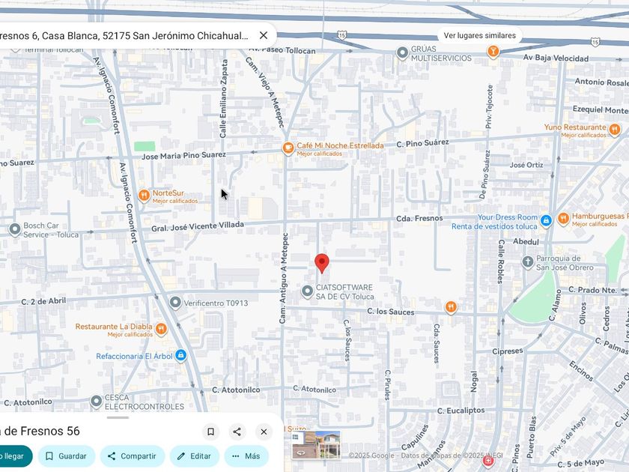
Task: Open the Street View thumbnail image
Action: [x=316, y=445]
